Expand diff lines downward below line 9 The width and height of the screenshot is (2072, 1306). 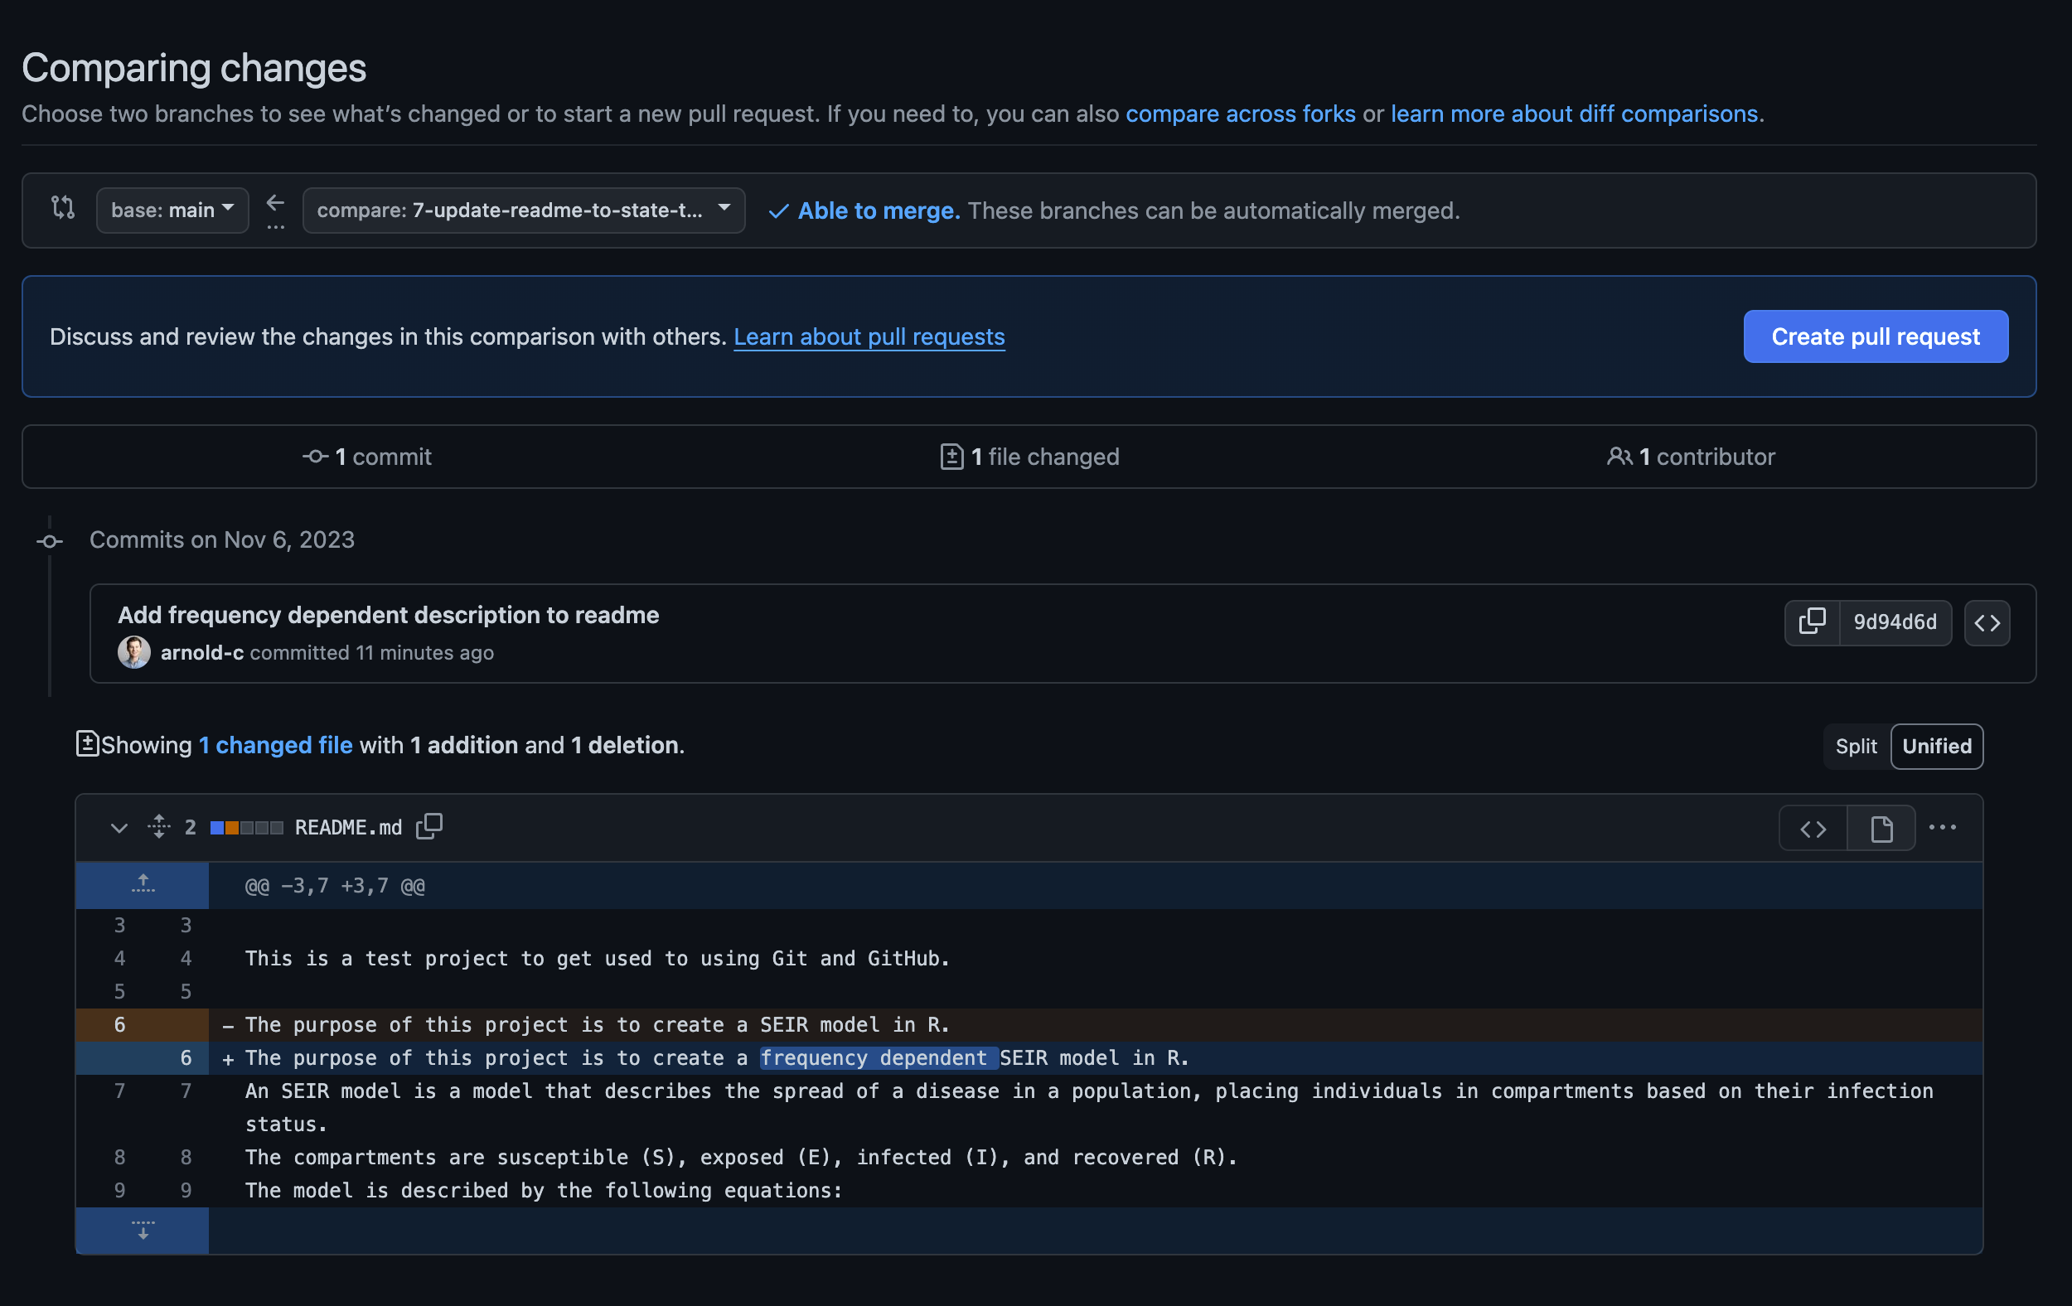pyautogui.click(x=143, y=1231)
